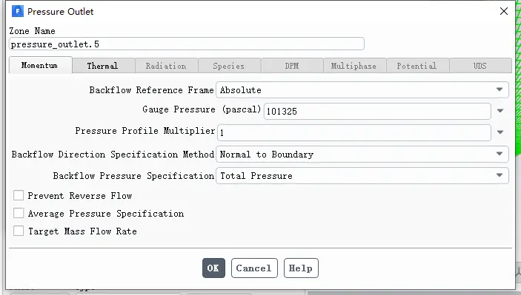Image resolution: width=521 pixels, height=295 pixels.
Task: Click the Cancel button
Action: coord(254,268)
